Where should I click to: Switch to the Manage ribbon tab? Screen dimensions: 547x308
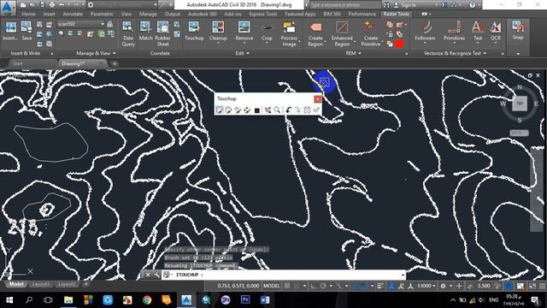pyautogui.click(x=148, y=14)
